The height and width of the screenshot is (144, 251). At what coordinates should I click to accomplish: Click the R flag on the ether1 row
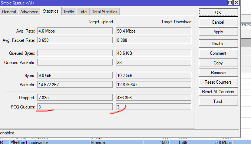pos(1,142)
